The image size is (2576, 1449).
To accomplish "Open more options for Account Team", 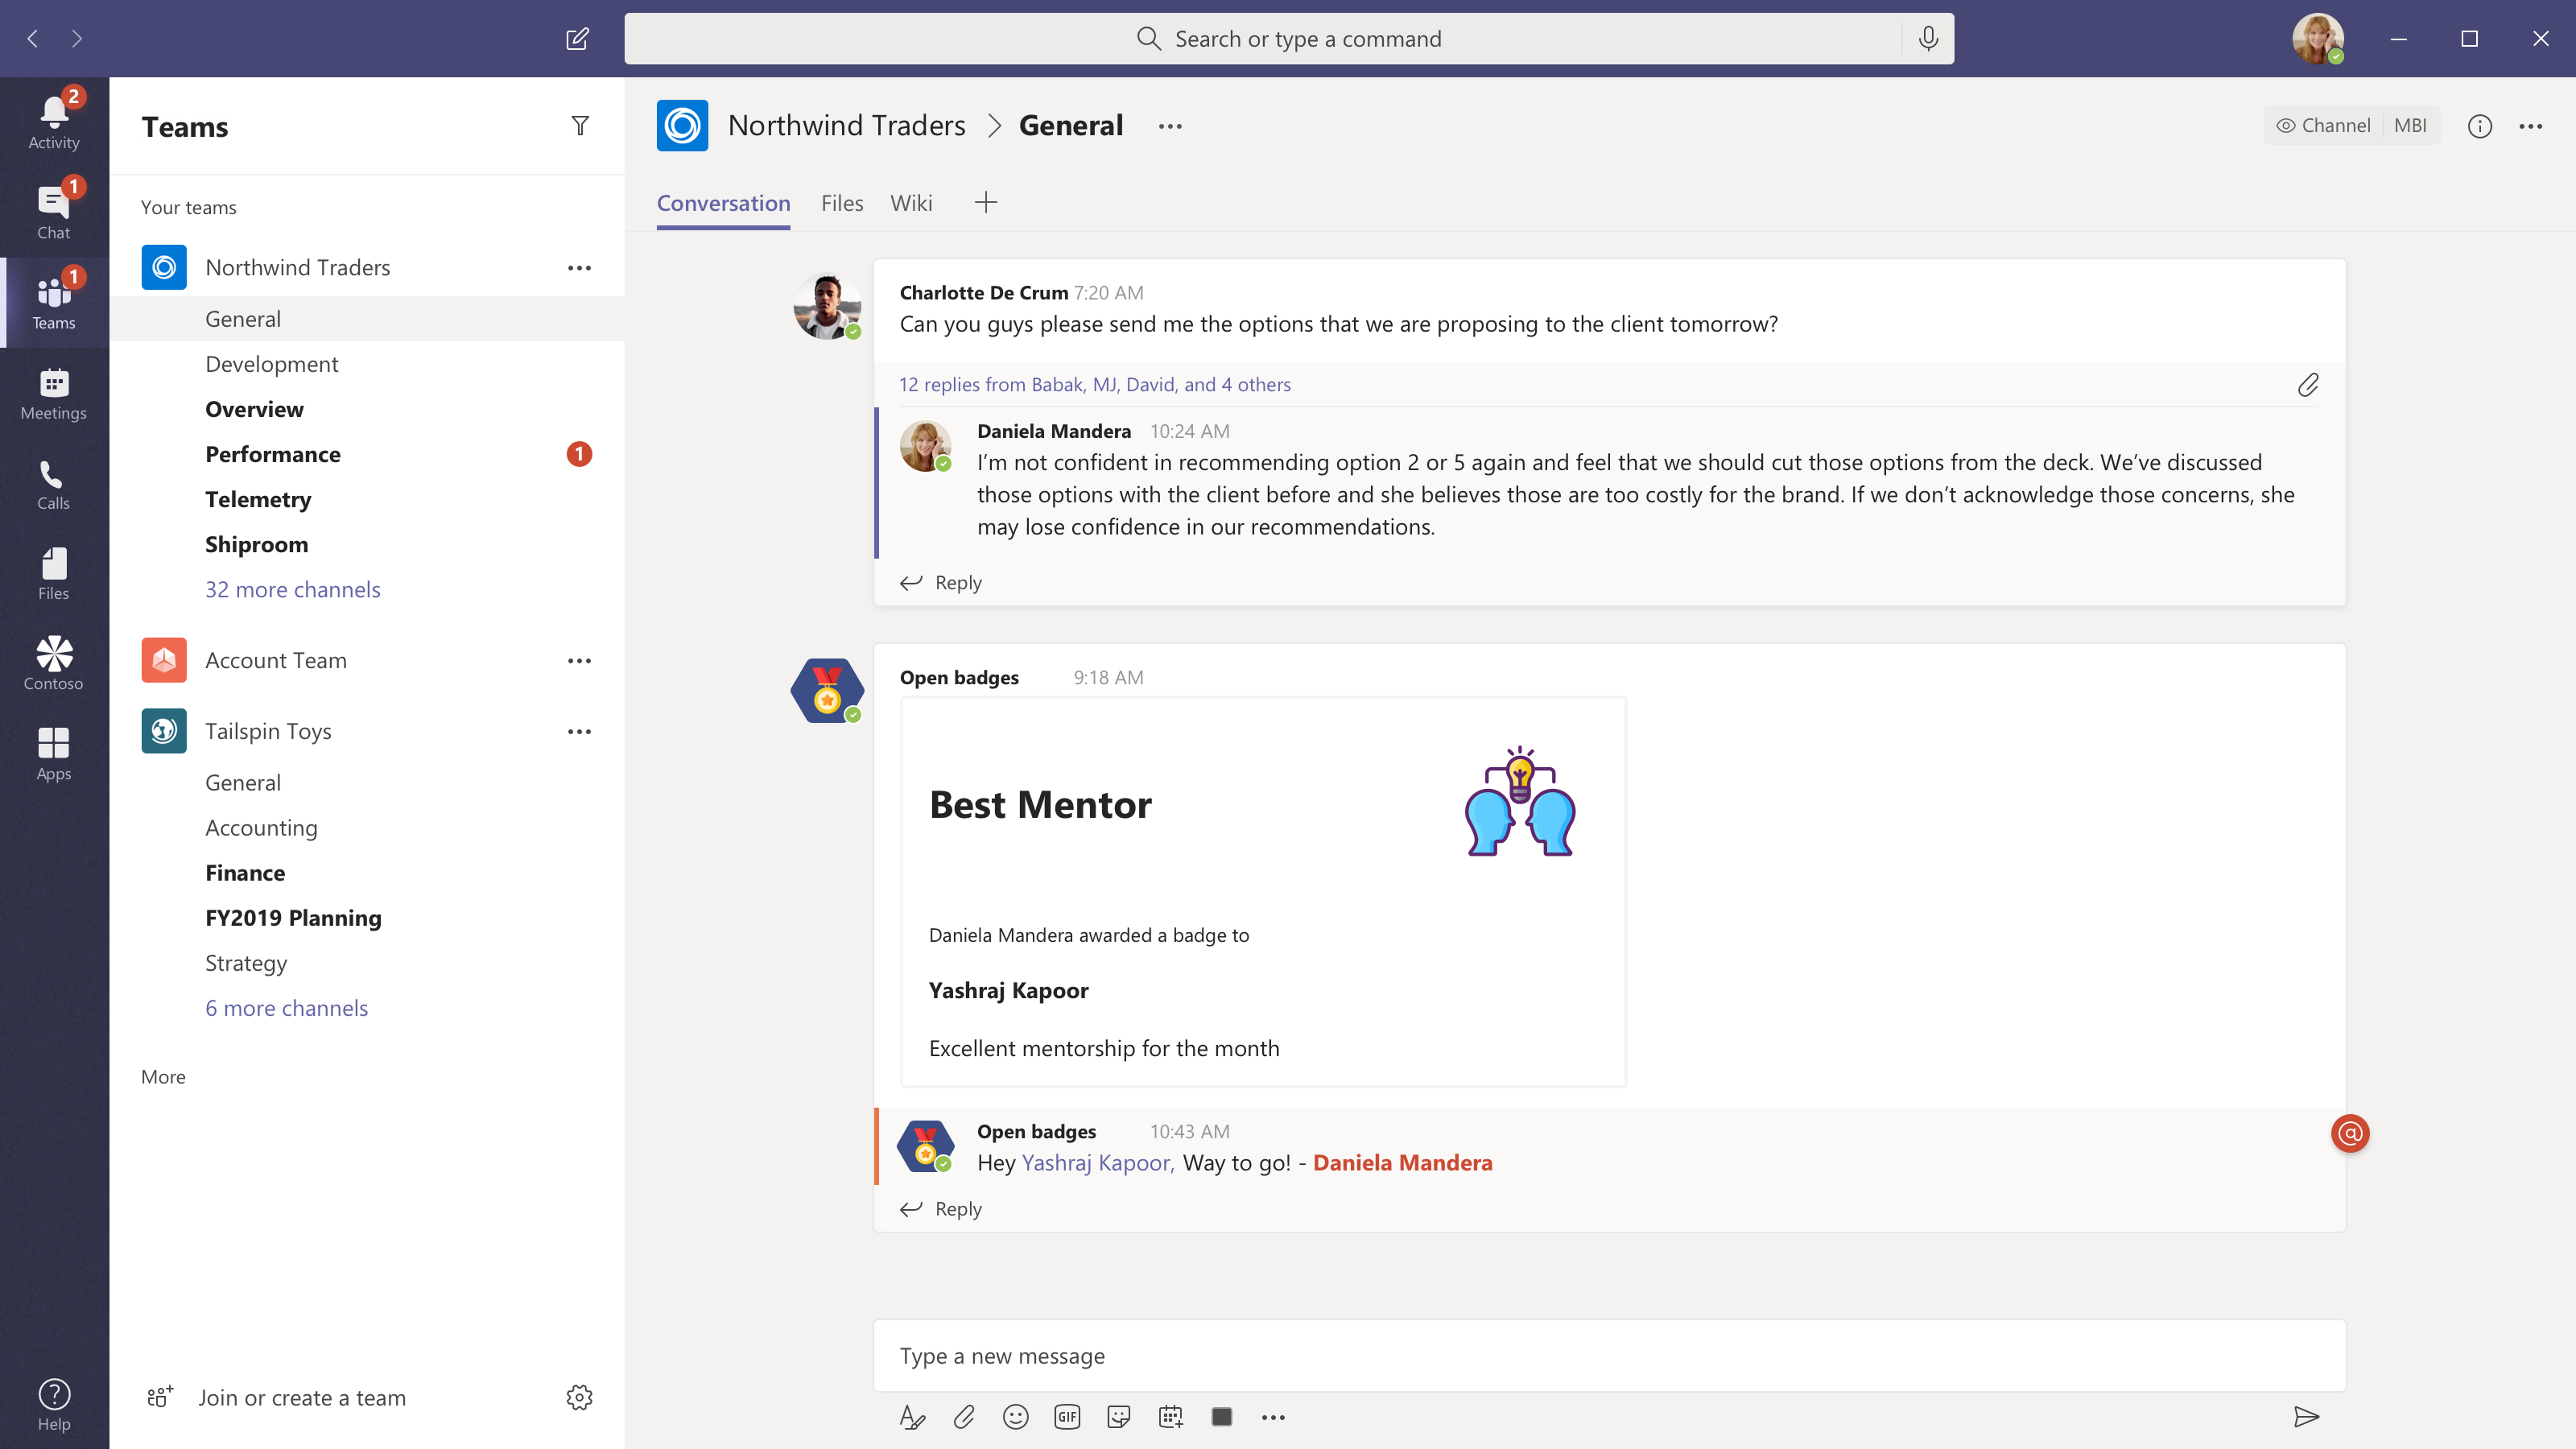I will click(580, 661).
